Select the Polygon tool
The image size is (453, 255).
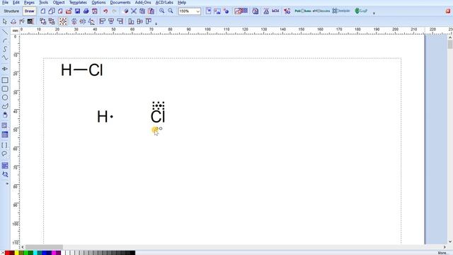(5, 106)
